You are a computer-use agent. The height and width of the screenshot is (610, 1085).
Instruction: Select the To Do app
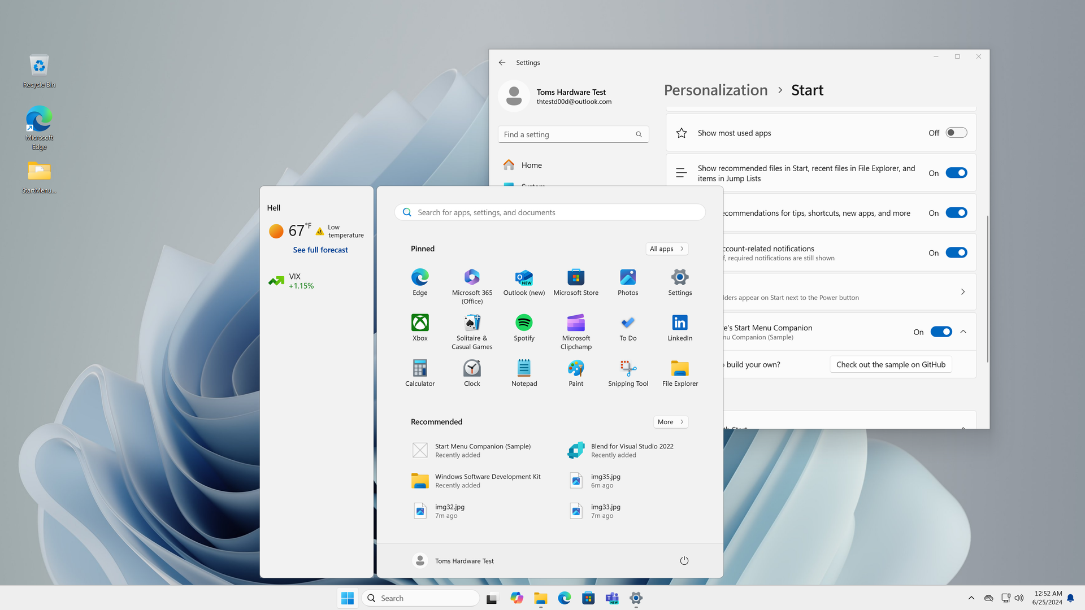[627, 328]
